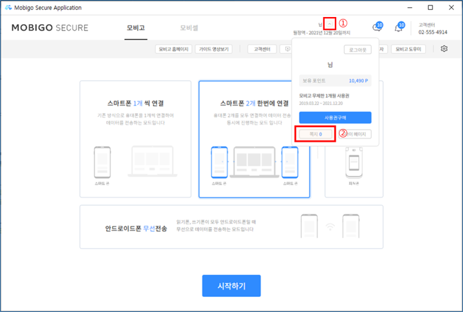
Task: Click 모비고 무제한 1개월 사용권 text
Action: (x=324, y=96)
